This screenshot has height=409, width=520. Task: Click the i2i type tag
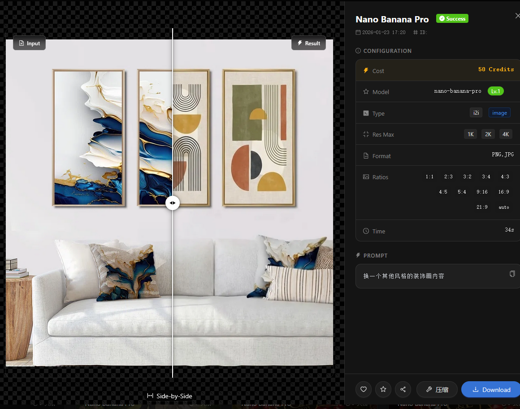click(x=476, y=113)
